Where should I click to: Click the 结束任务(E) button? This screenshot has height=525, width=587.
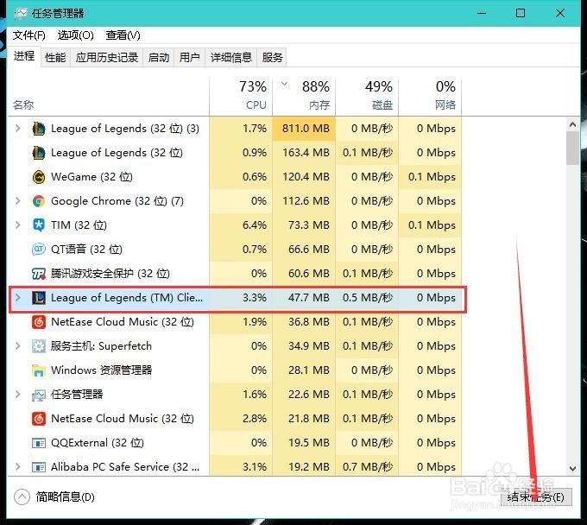(x=536, y=497)
